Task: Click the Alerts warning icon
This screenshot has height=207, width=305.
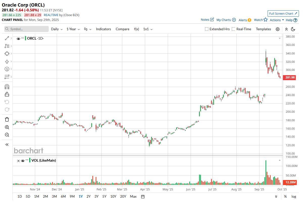Action: pyautogui.click(x=249, y=20)
